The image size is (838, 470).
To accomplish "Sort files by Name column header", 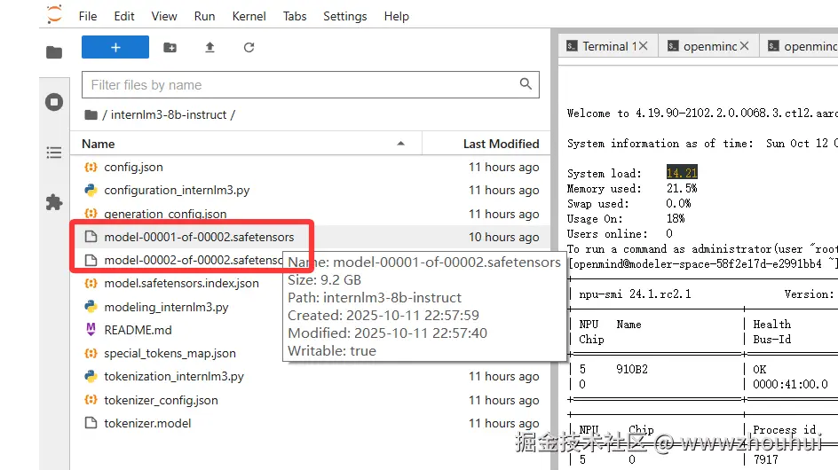I will coord(246,144).
